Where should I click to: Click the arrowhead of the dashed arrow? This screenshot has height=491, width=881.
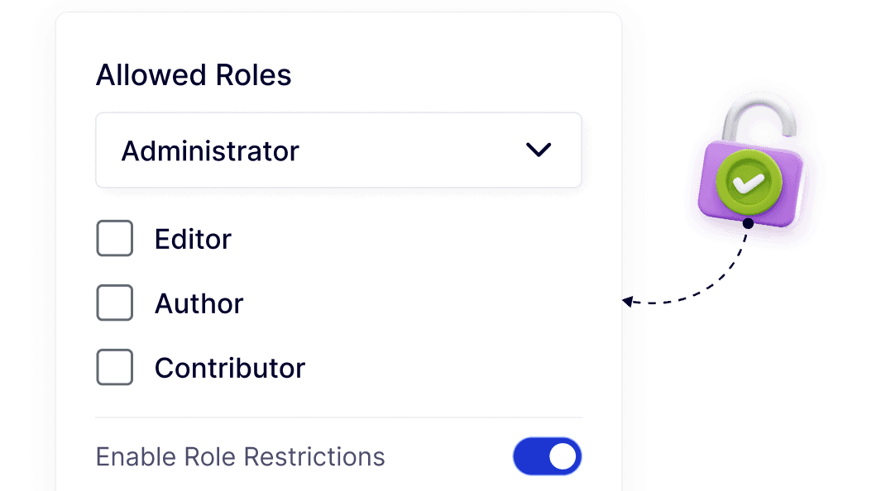coord(628,302)
